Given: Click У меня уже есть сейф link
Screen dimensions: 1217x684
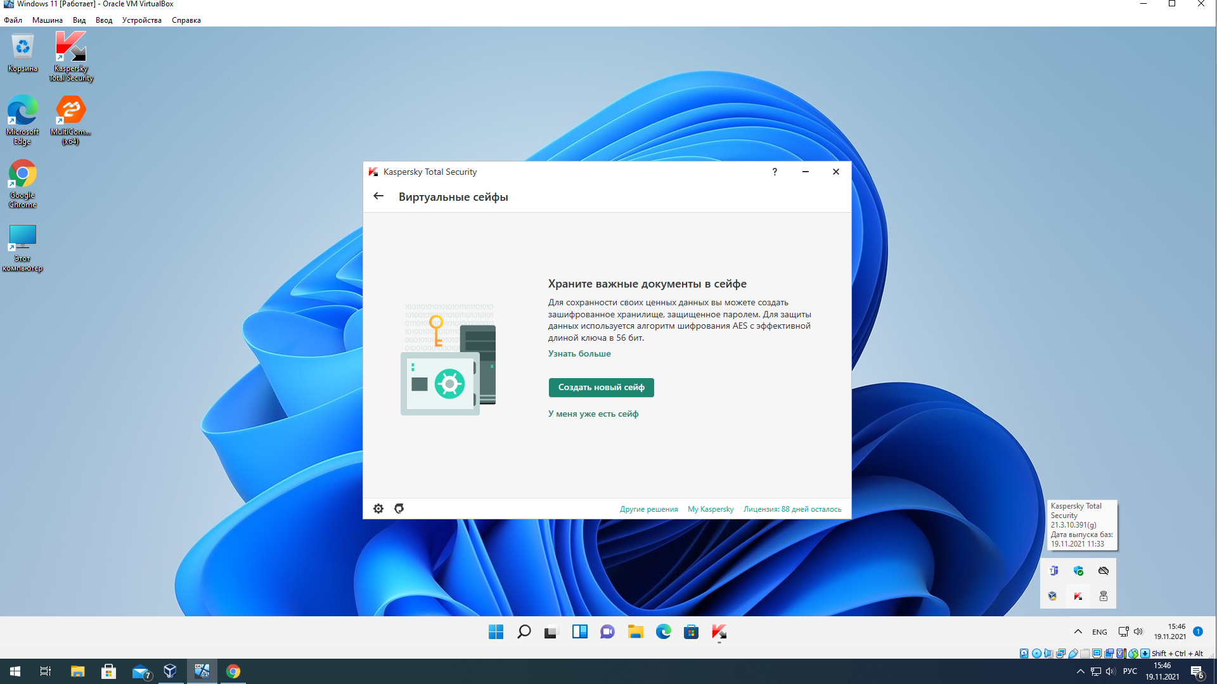Looking at the screenshot, I should coord(593,414).
